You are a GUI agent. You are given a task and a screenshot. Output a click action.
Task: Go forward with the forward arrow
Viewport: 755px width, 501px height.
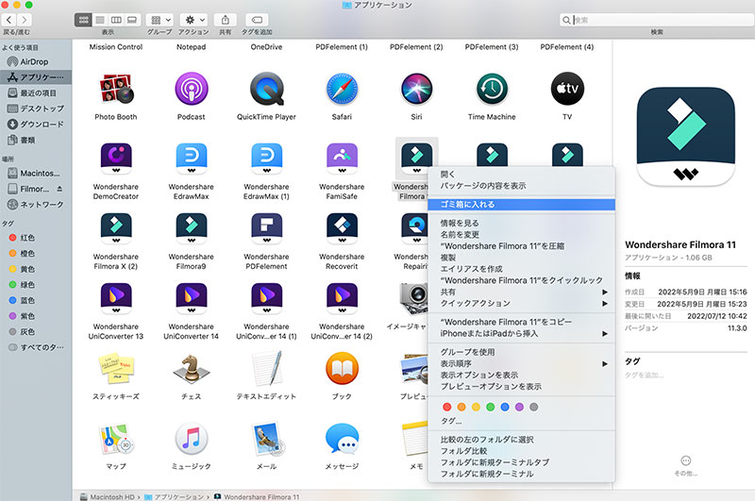(25, 20)
